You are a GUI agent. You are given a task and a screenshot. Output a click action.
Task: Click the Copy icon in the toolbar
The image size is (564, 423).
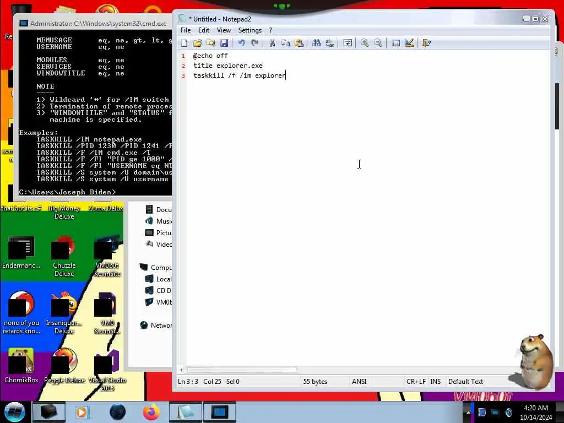286,43
